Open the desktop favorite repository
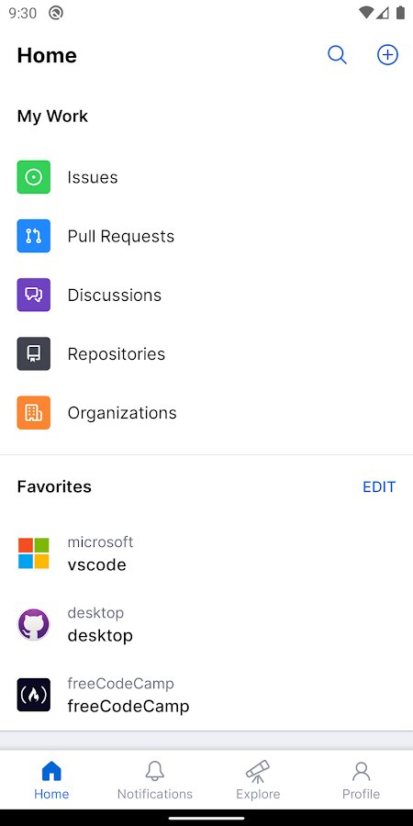The height and width of the screenshot is (826, 413). [x=206, y=624]
